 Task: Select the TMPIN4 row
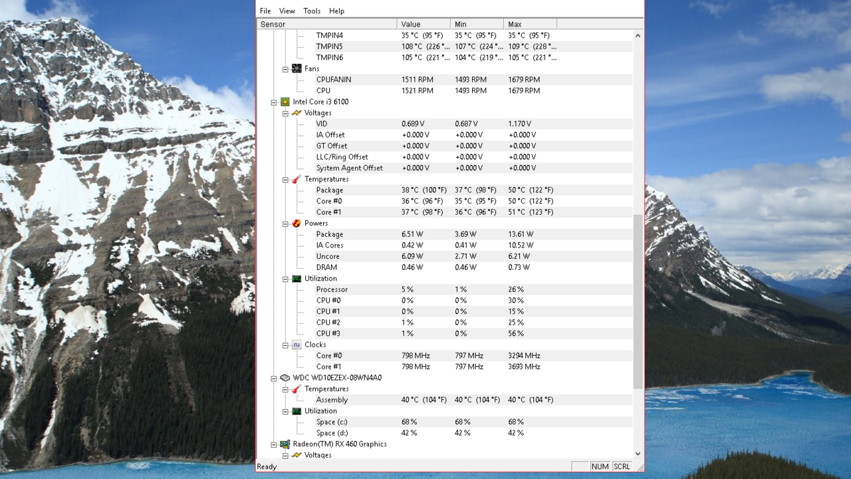pyautogui.click(x=445, y=35)
